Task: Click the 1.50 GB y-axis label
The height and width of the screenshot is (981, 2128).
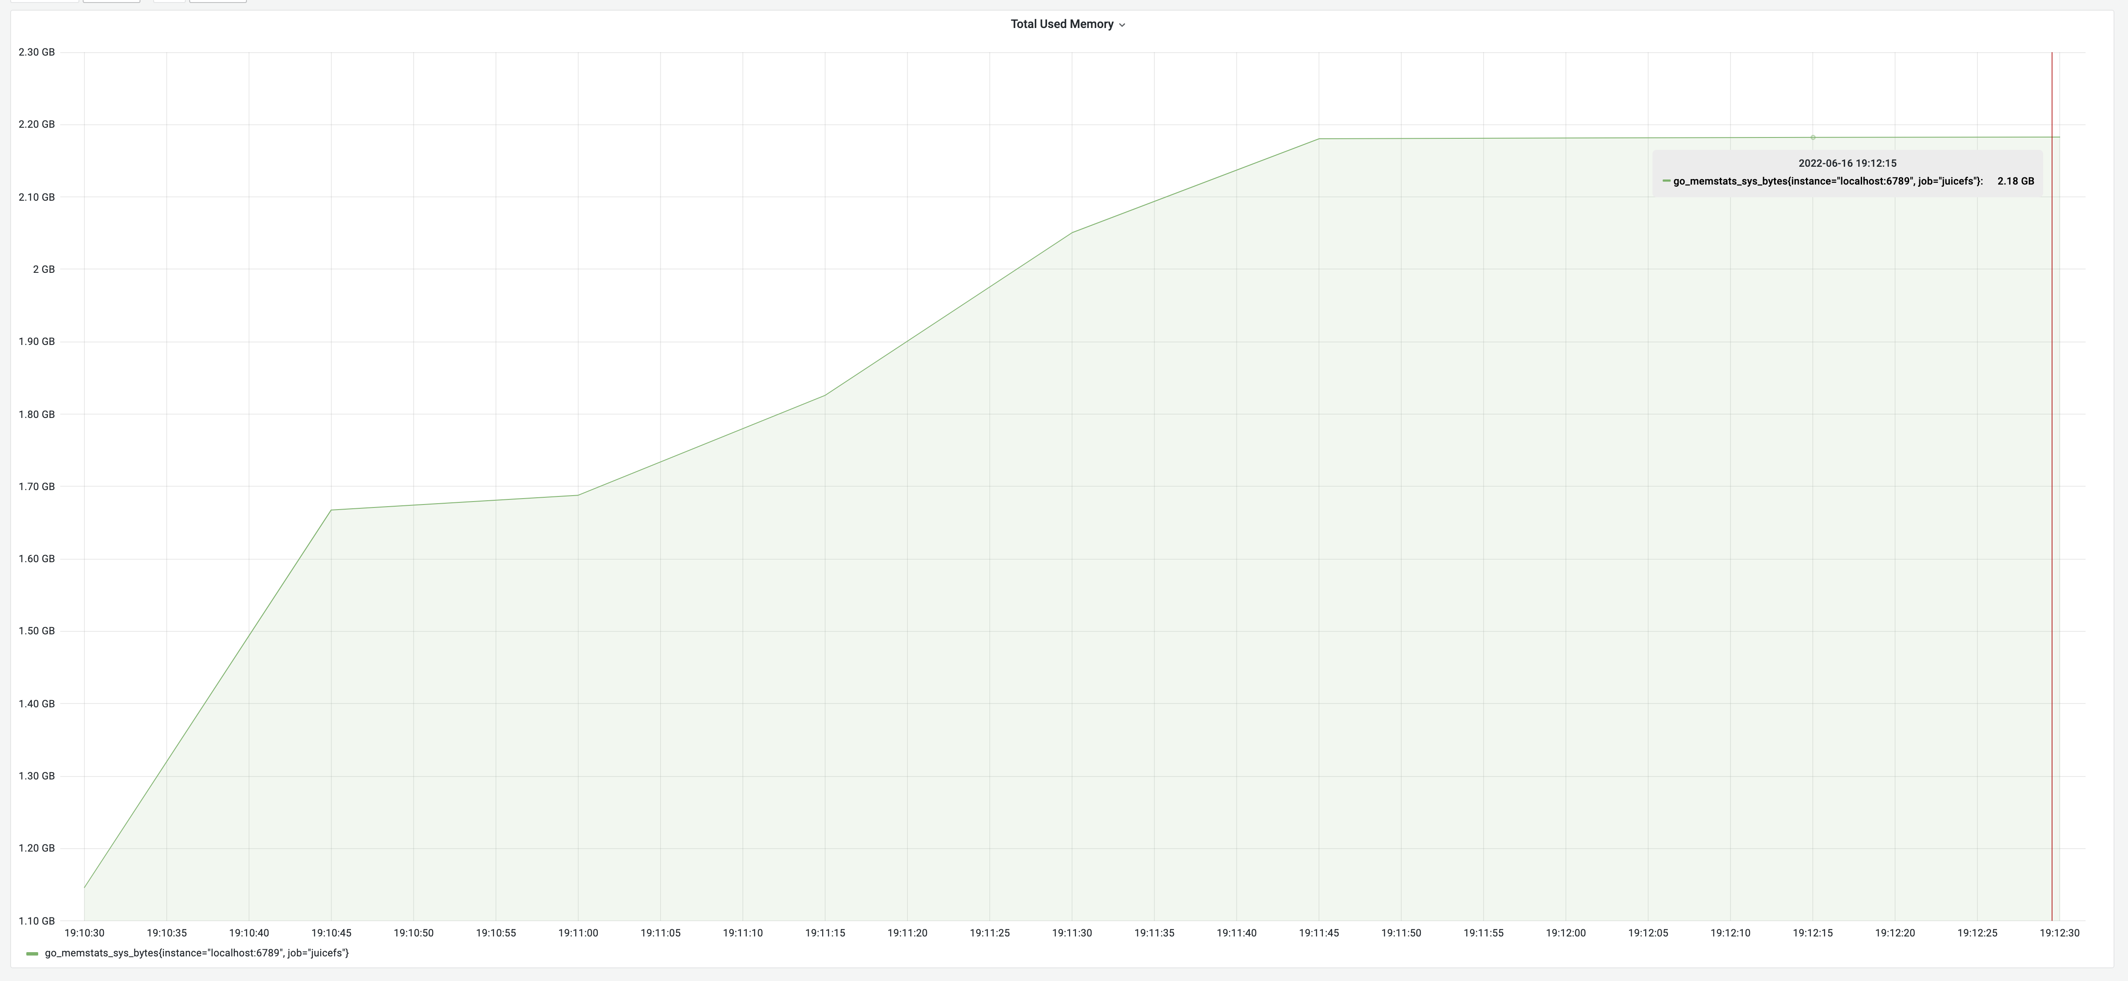Action: (x=36, y=631)
